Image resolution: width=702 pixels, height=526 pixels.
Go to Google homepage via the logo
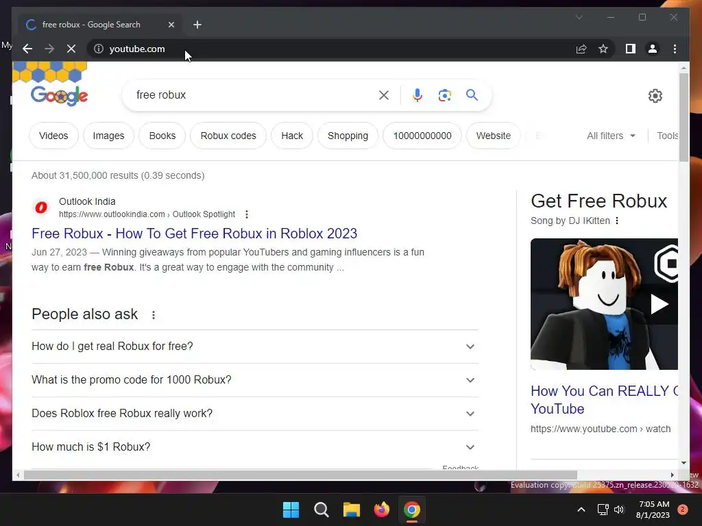(59, 95)
